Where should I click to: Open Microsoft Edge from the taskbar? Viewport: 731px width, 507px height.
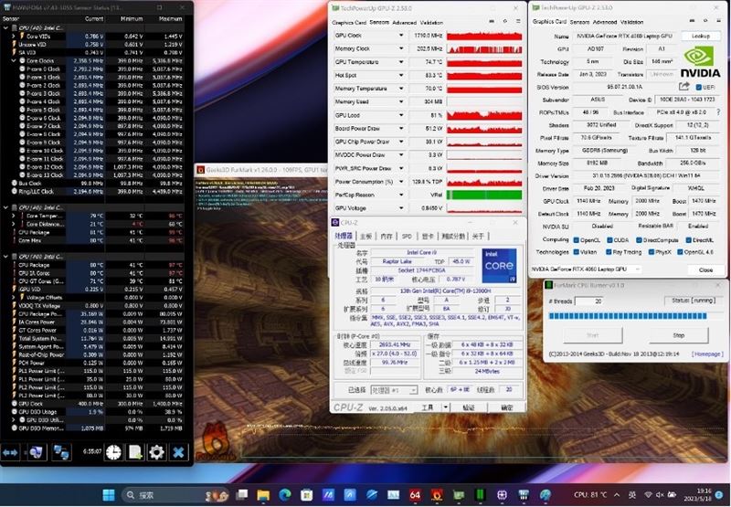[285, 495]
